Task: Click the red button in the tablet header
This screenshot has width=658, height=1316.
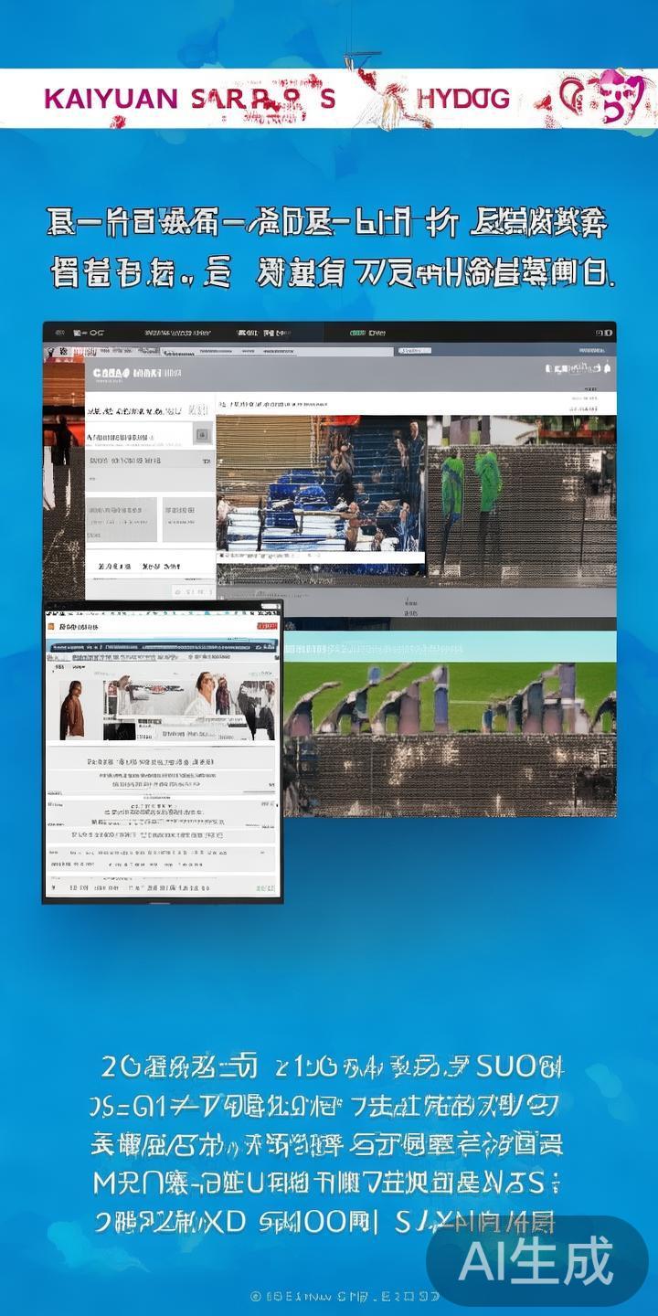Action: point(267,627)
